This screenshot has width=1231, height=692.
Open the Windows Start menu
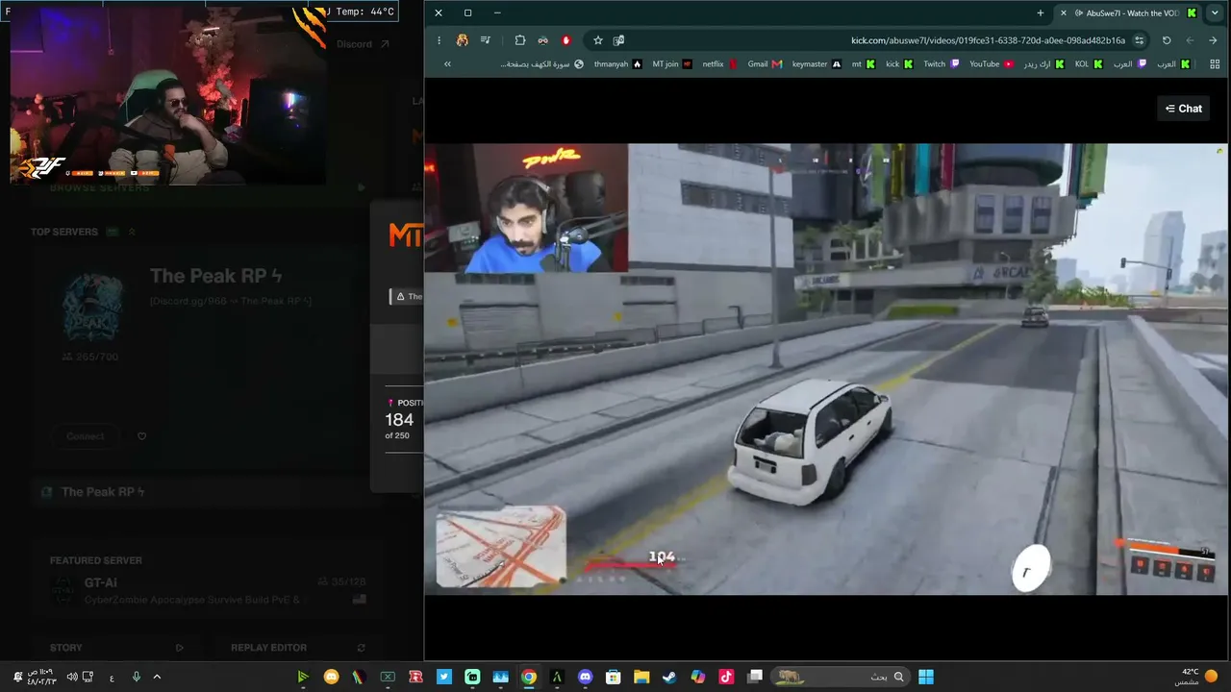[x=925, y=677]
